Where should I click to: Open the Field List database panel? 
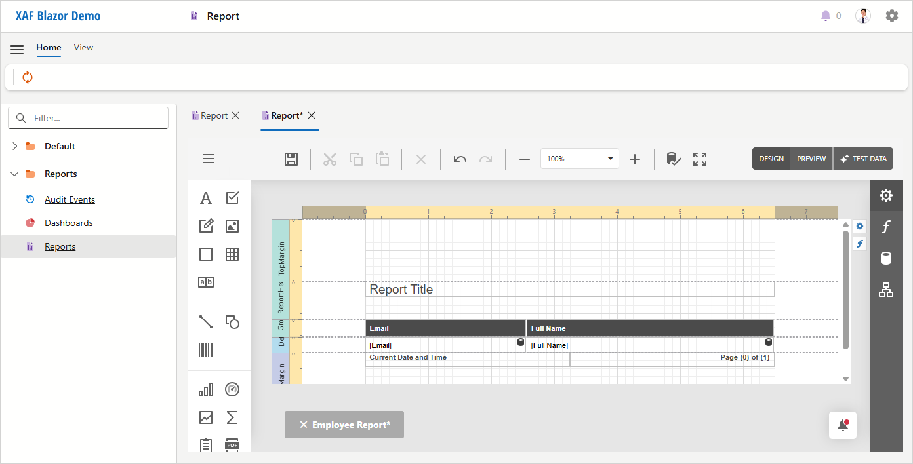[886, 258]
